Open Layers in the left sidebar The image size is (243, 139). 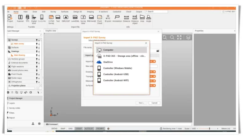pos(12,103)
